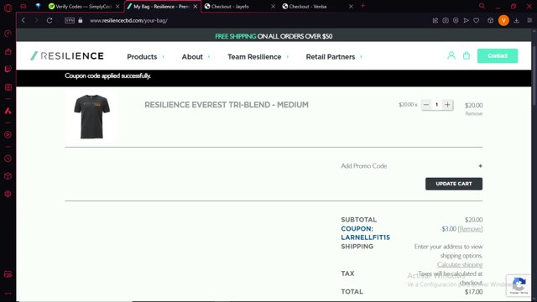Screen dimensions: 537x302
Task: Close the Checkout - Jayefo tab
Action: click(x=273, y=7)
